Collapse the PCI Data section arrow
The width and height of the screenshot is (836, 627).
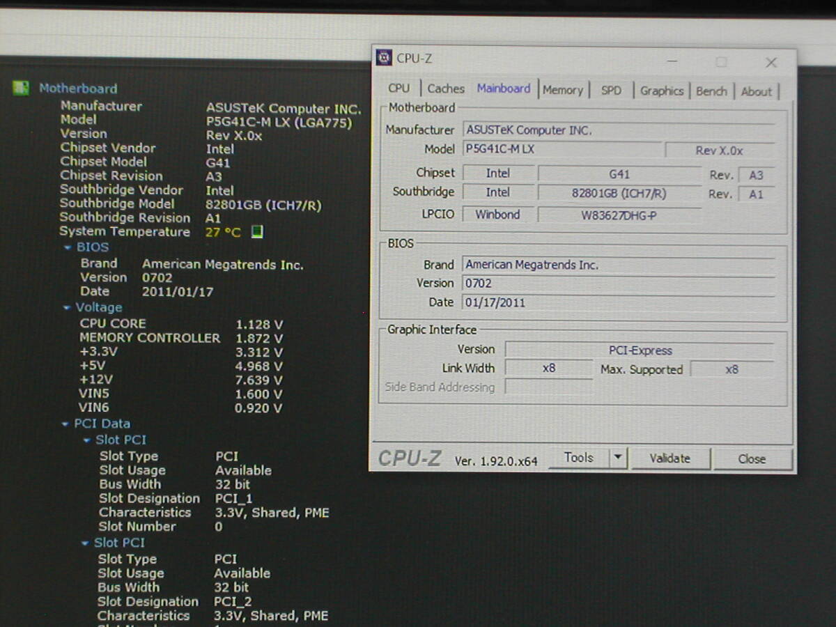pos(65,424)
